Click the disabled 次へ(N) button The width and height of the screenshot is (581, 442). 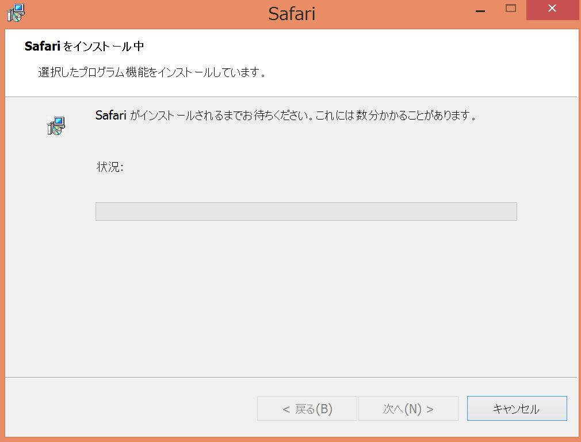tap(408, 409)
